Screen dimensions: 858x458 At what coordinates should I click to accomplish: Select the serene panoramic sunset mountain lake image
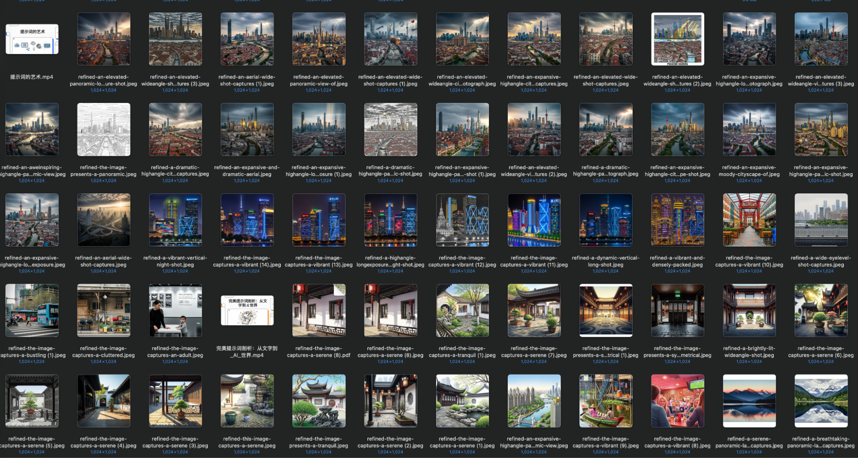[x=749, y=401]
